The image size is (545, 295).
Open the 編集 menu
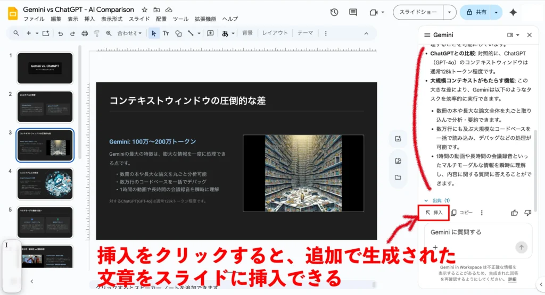pos(55,19)
